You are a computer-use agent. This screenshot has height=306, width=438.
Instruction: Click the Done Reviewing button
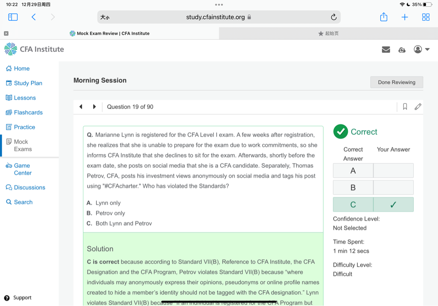point(397,82)
